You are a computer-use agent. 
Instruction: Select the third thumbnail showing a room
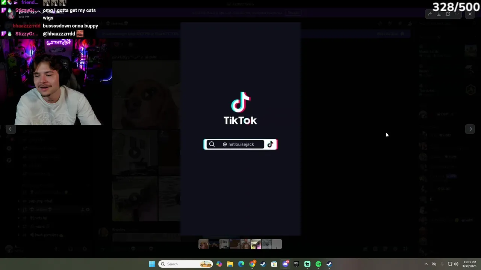coord(224,244)
